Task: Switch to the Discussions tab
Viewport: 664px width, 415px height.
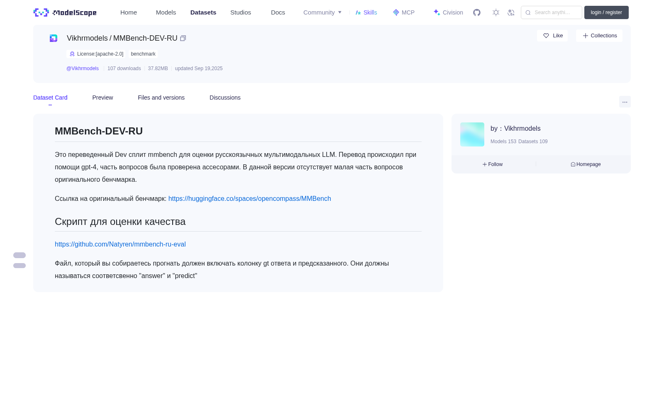Action: [x=225, y=98]
